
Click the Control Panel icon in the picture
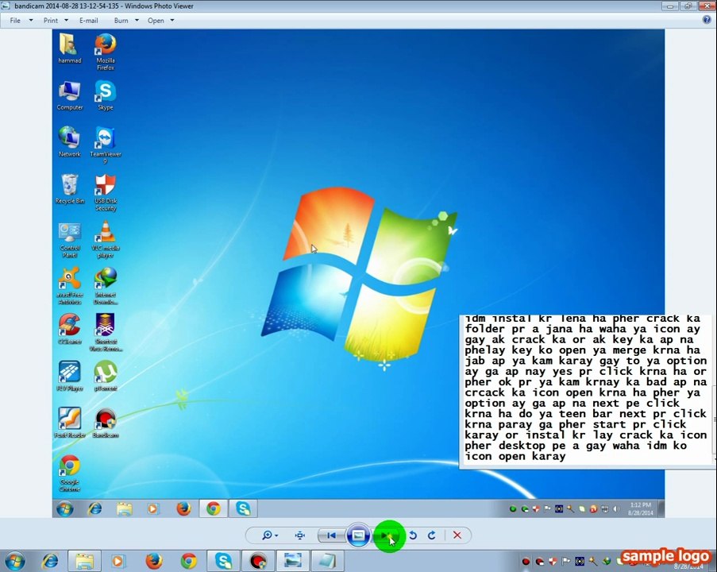[70, 240]
